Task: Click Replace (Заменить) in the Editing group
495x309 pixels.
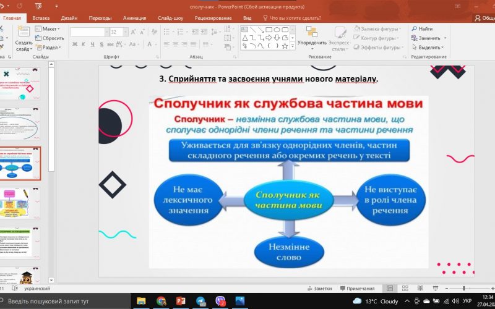Action: click(428, 38)
